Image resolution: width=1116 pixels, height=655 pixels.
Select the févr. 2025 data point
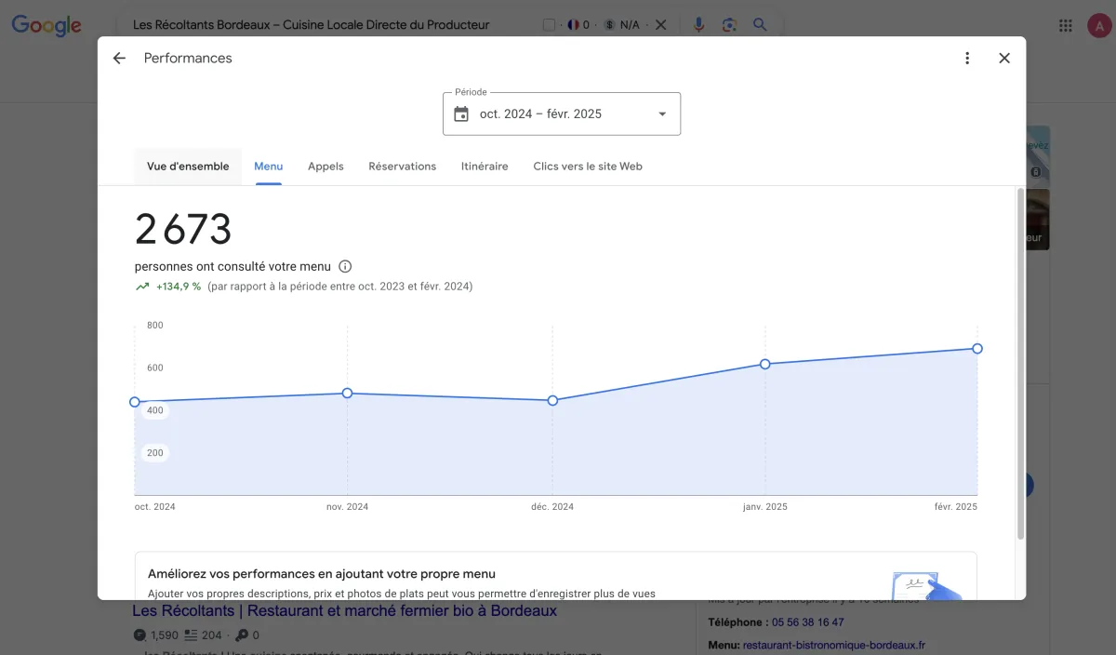(977, 349)
